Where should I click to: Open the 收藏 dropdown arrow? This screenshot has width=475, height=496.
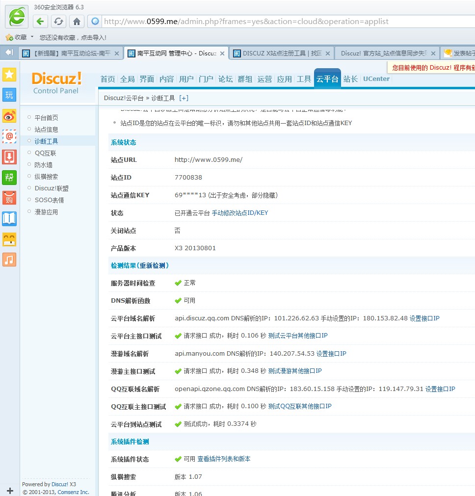tap(32, 37)
